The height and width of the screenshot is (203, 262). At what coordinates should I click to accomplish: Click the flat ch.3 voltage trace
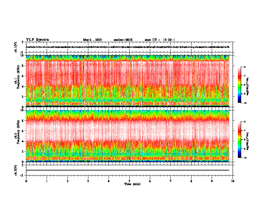coord(128,170)
